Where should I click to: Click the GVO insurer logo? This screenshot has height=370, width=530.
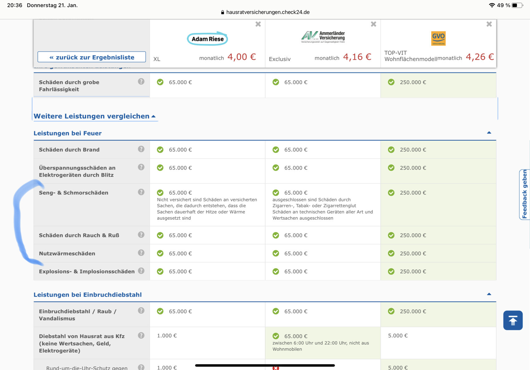point(438,38)
